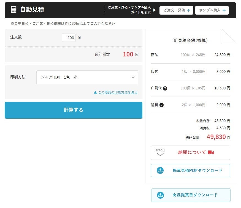Open the この商品の印刷方法を見る link
Viewport: 241px width, 208px height.
(116, 92)
